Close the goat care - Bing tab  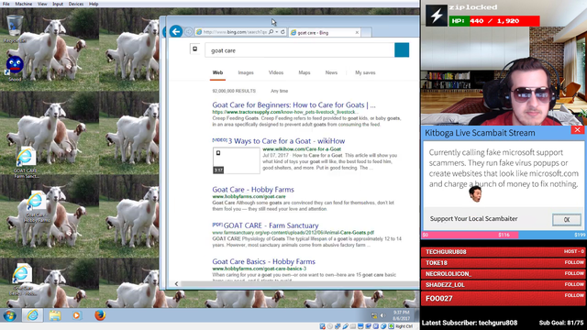click(357, 33)
